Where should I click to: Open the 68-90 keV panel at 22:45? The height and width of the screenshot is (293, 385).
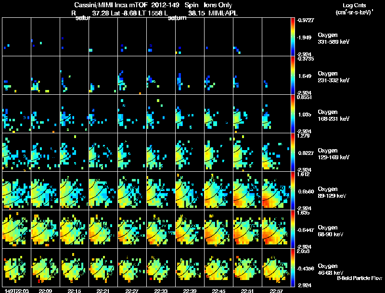218,229
